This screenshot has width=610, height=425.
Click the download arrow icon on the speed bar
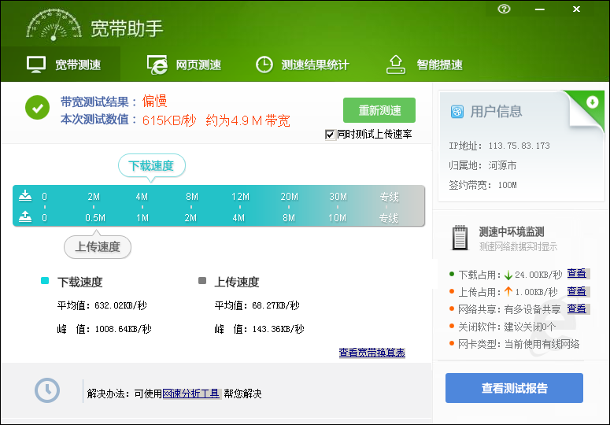tap(25, 195)
